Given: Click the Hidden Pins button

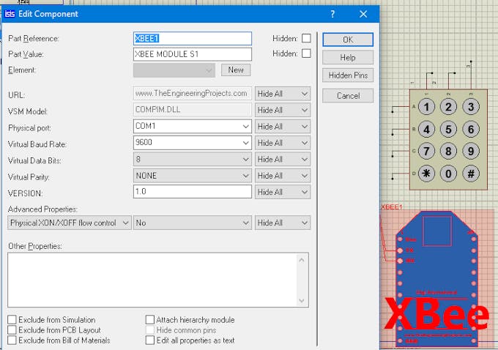Looking at the screenshot, I should [x=348, y=75].
